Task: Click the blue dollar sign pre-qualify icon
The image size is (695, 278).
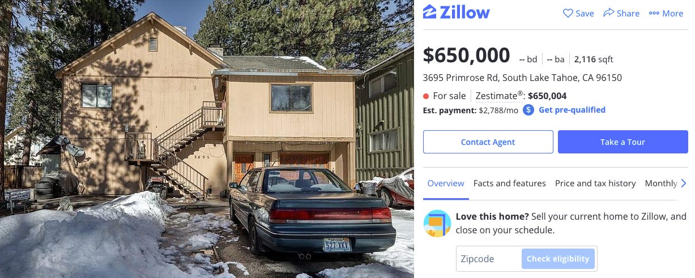Action: pos(528,110)
